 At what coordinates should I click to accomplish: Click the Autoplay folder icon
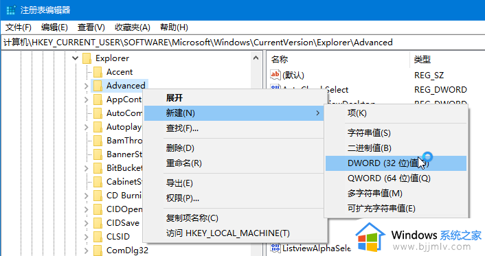[x=98, y=127]
